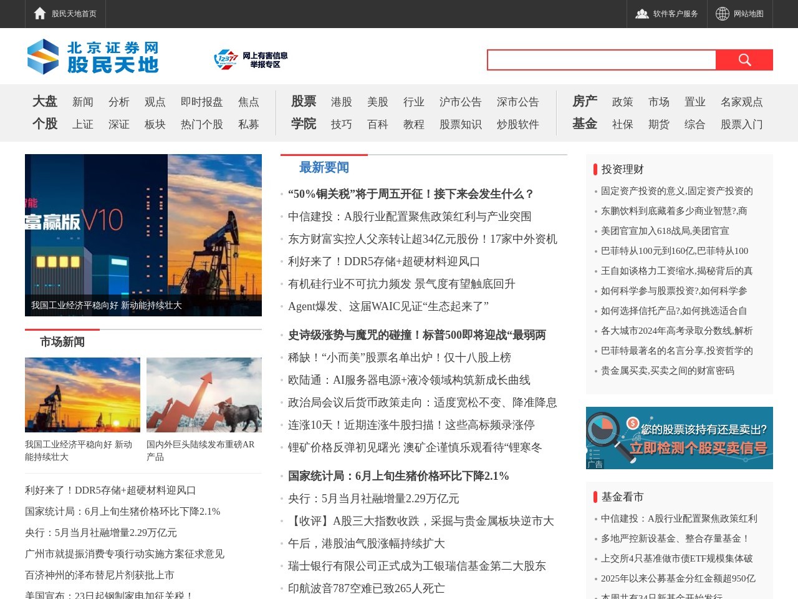Go to the 热门个股 section
Viewport: 798px width, 599px height.
point(202,124)
